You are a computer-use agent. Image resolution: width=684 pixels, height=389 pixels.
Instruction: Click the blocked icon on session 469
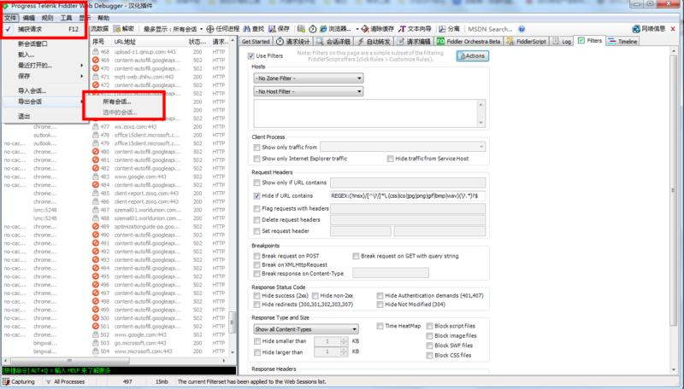[x=95, y=60]
